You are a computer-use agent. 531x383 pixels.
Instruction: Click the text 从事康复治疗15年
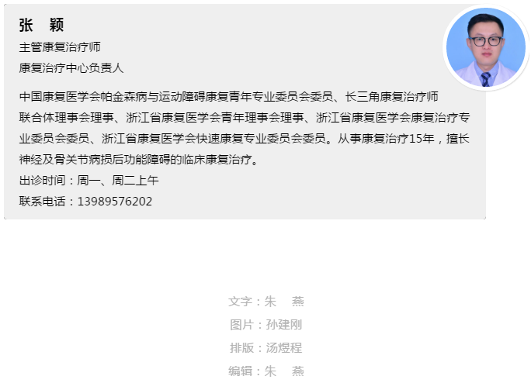386,139
